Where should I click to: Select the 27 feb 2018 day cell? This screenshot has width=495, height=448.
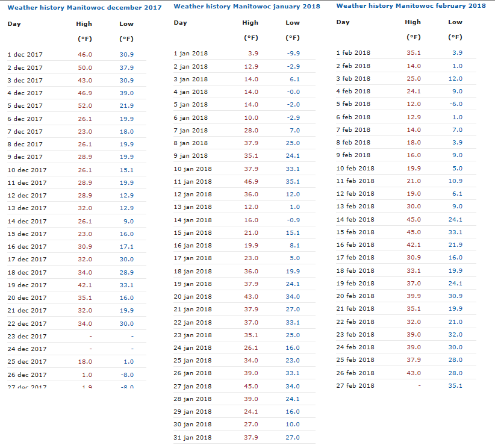point(355,385)
